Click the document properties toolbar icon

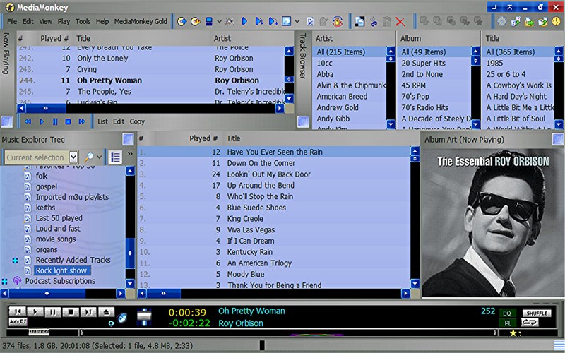click(310, 22)
